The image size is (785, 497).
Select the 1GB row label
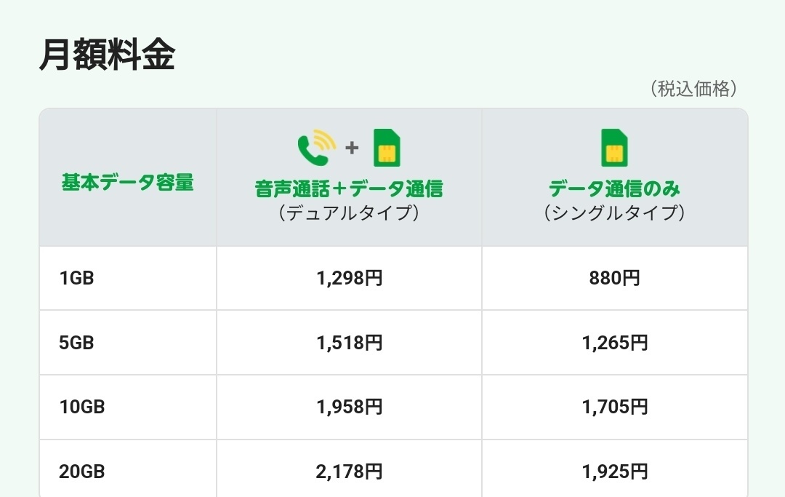point(76,277)
